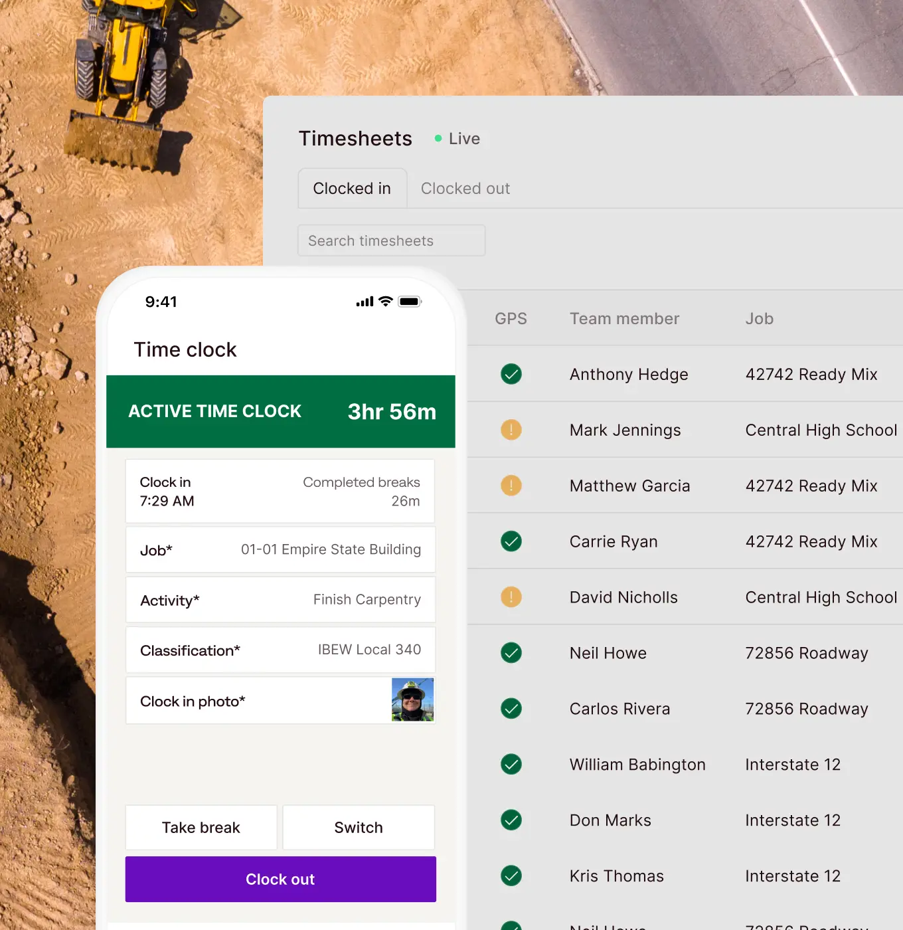This screenshot has height=930, width=903.
Task: Select team member Carrie Ryan
Action: [x=614, y=542]
